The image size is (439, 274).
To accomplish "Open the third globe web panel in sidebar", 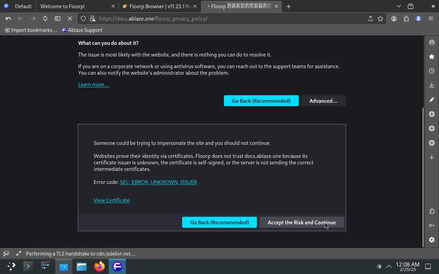I will (432, 143).
